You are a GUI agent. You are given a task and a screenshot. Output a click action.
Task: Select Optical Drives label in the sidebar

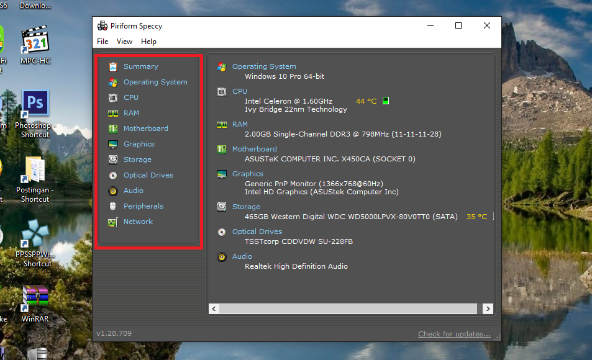(x=148, y=175)
